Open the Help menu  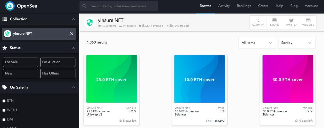pyautogui.click(x=279, y=6)
